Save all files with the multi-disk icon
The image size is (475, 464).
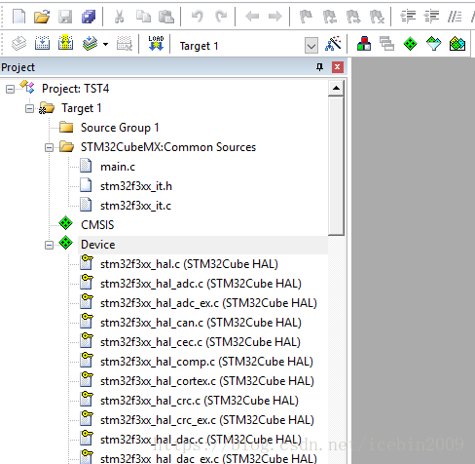coord(89,17)
